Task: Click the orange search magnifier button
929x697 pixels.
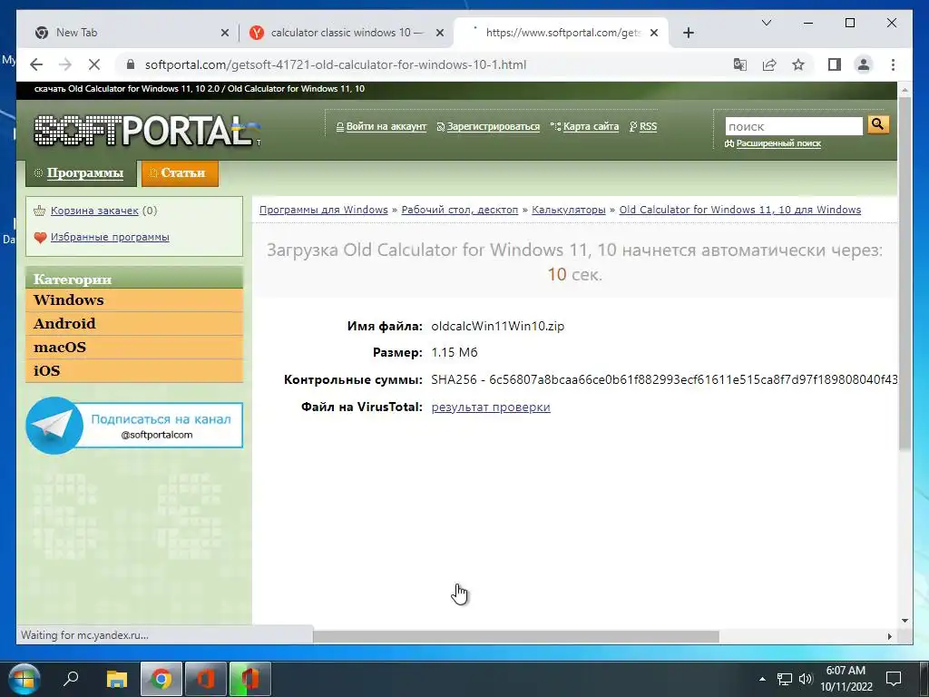Action: (x=878, y=124)
